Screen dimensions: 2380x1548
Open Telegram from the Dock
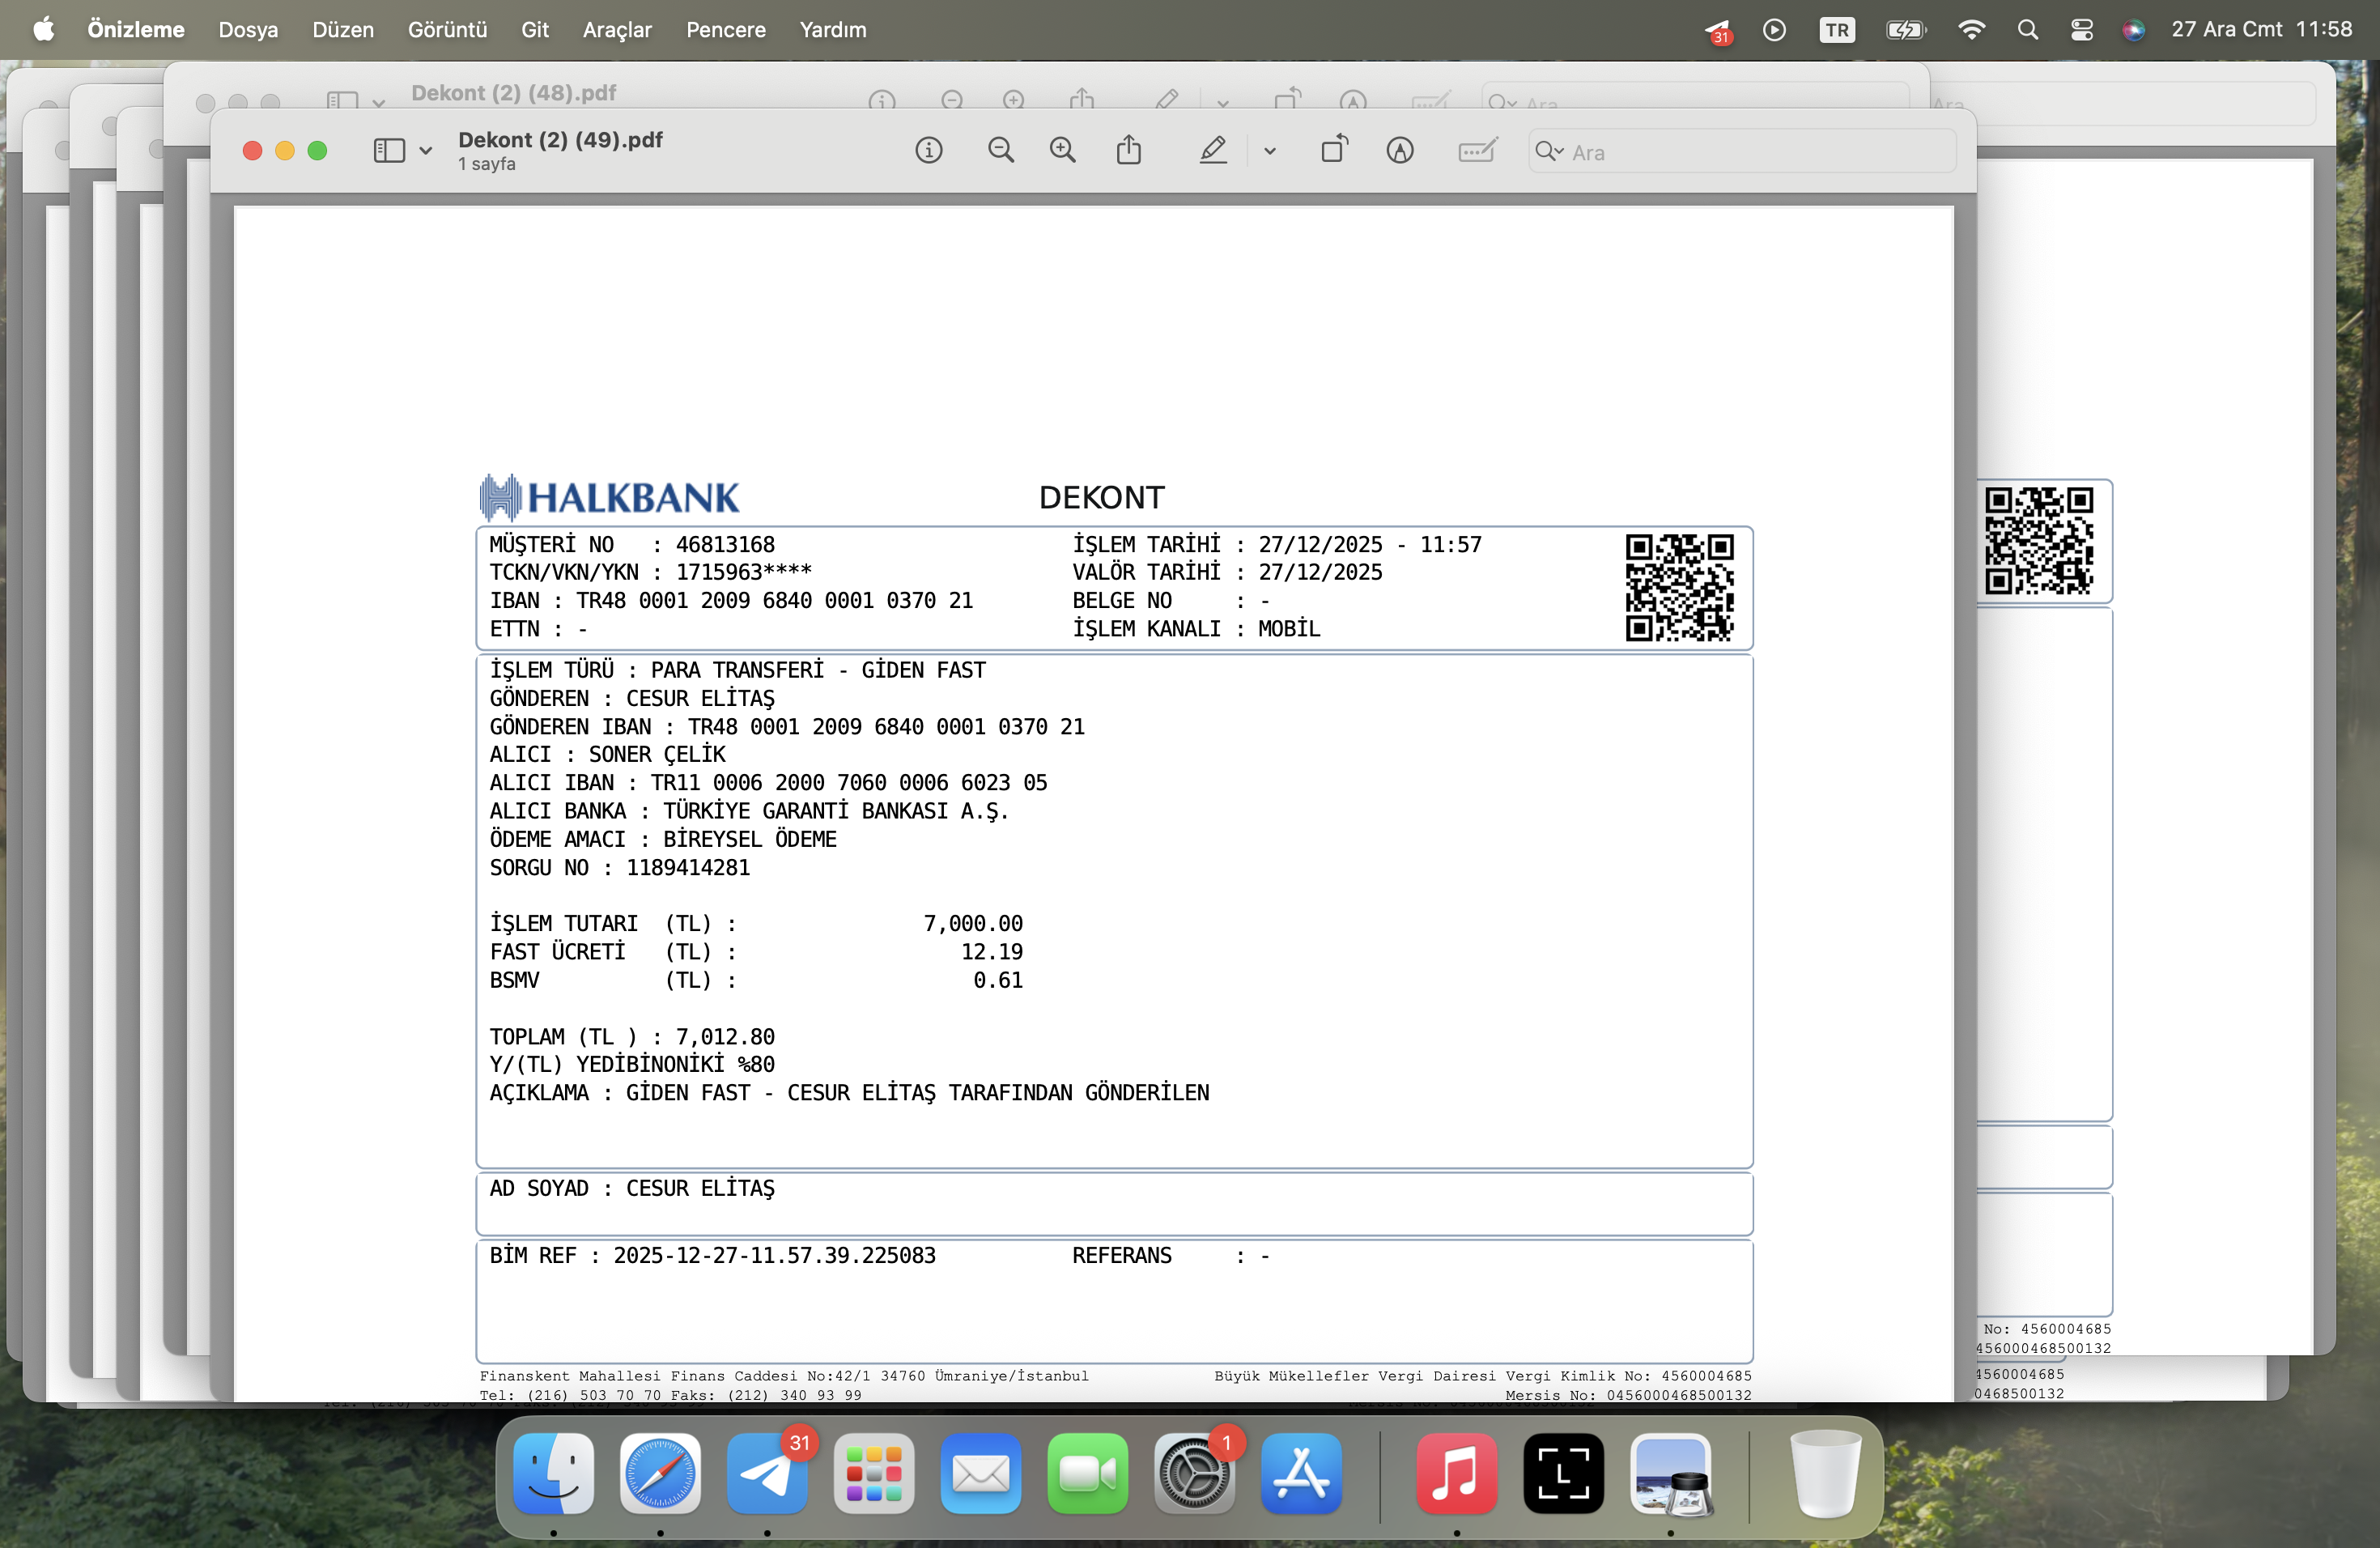click(767, 1473)
